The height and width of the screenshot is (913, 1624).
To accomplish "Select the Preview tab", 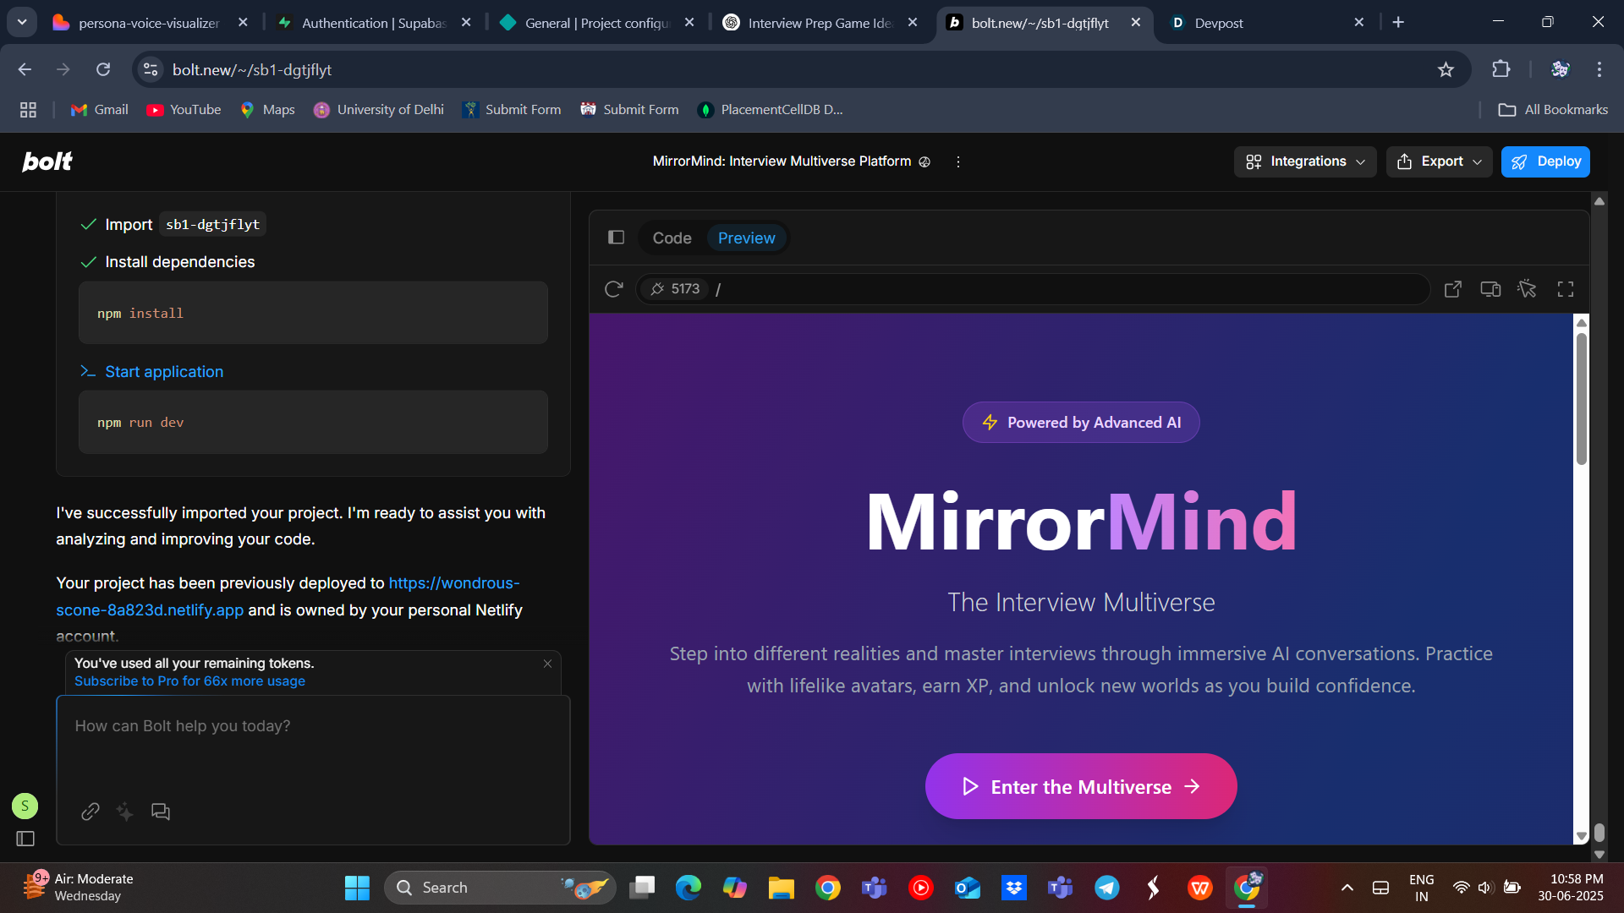I will pyautogui.click(x=746, y=238).
